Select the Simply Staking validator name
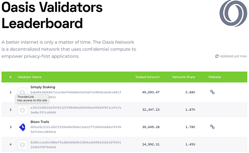The width and height of the screenshot is (249, 153). point(43,87)
